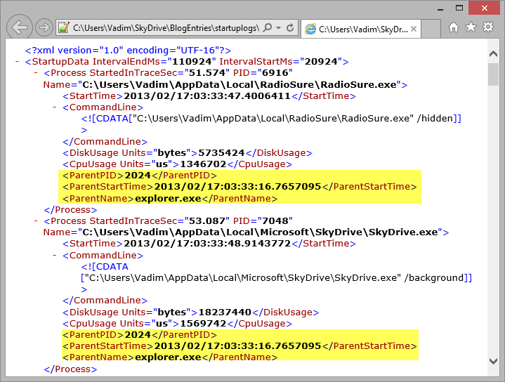
Task: Click the Internet Explorer icon on the tab
Action: pyautogui.click(x=310, y=29)
